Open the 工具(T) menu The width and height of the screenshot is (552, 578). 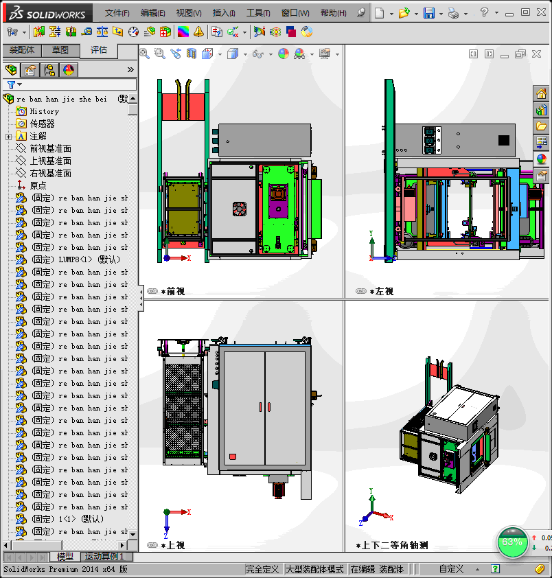point(258,13)
